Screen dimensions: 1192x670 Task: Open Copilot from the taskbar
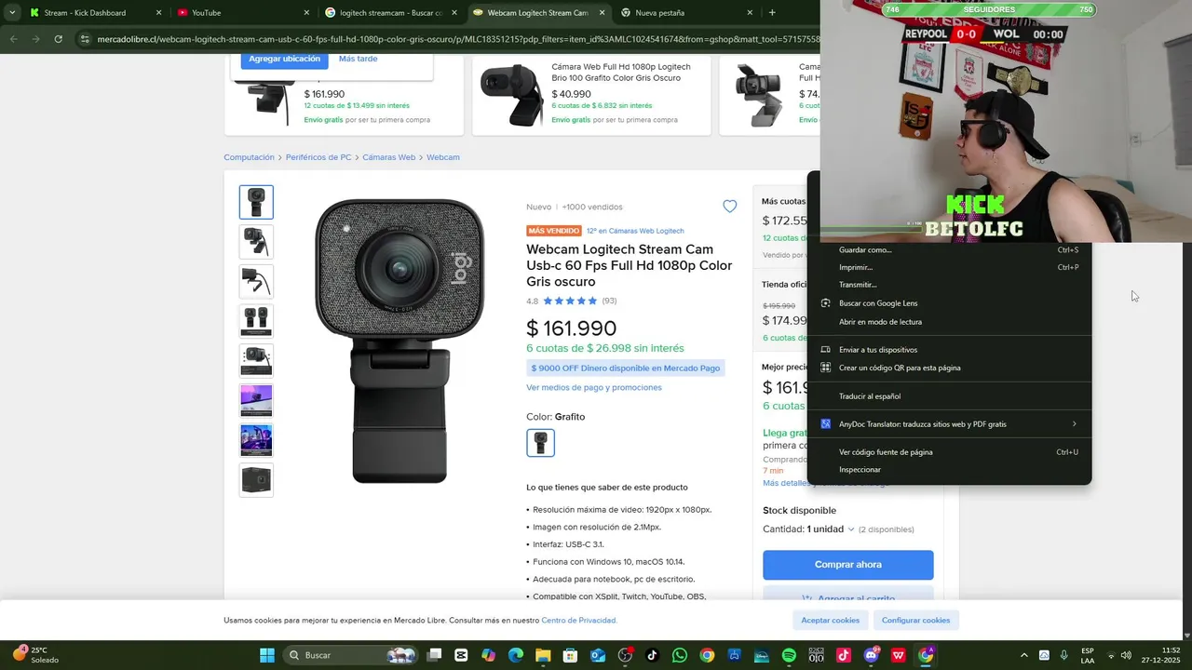click(489, 655)
